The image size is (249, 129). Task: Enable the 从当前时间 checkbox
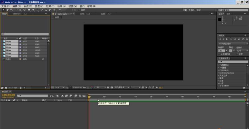219,54
